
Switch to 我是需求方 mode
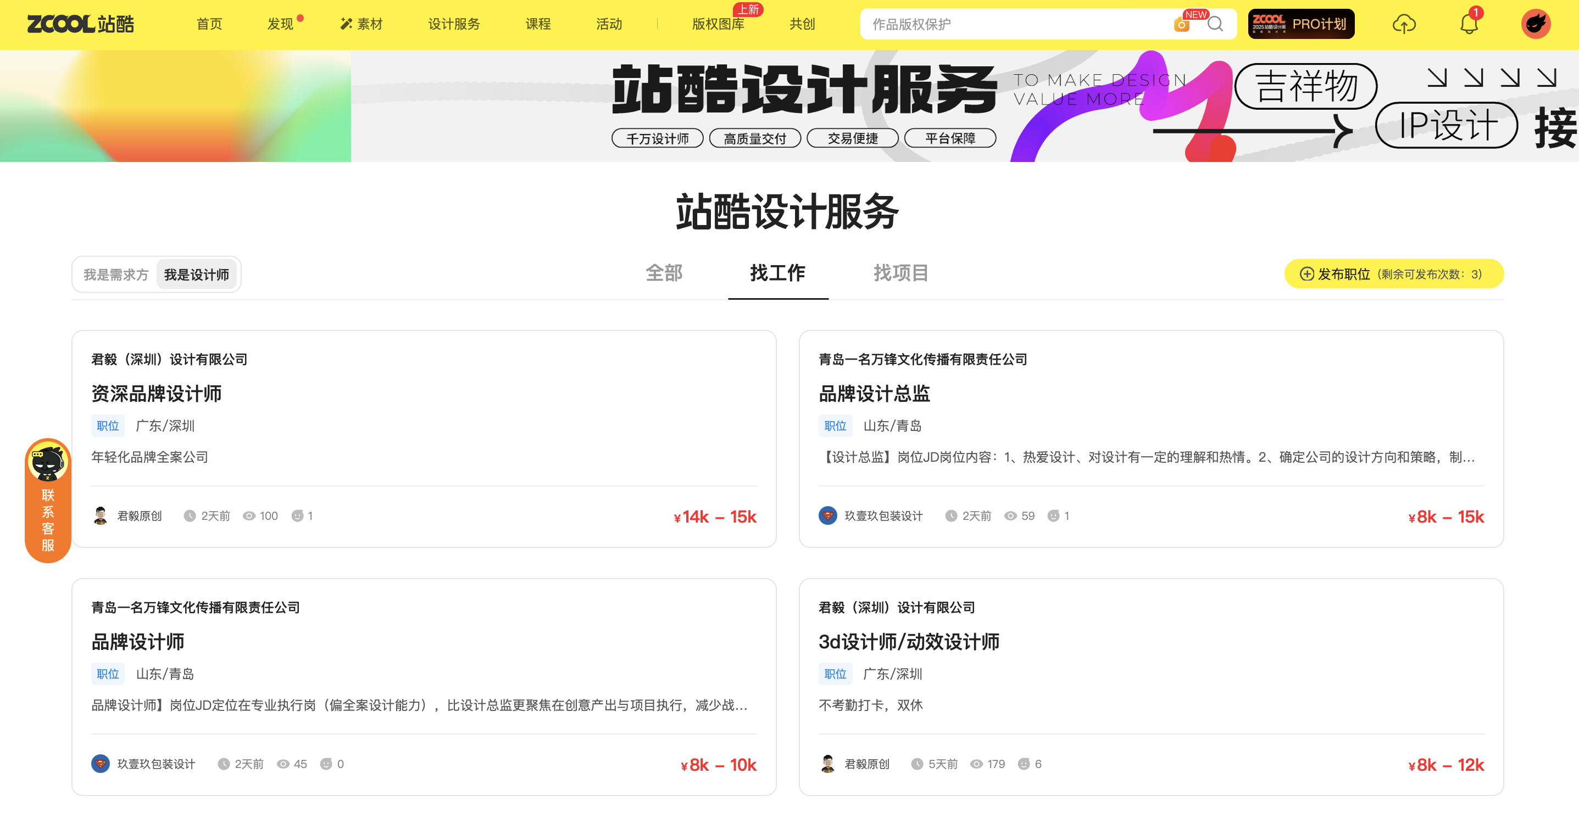click(x=116, y=274)
